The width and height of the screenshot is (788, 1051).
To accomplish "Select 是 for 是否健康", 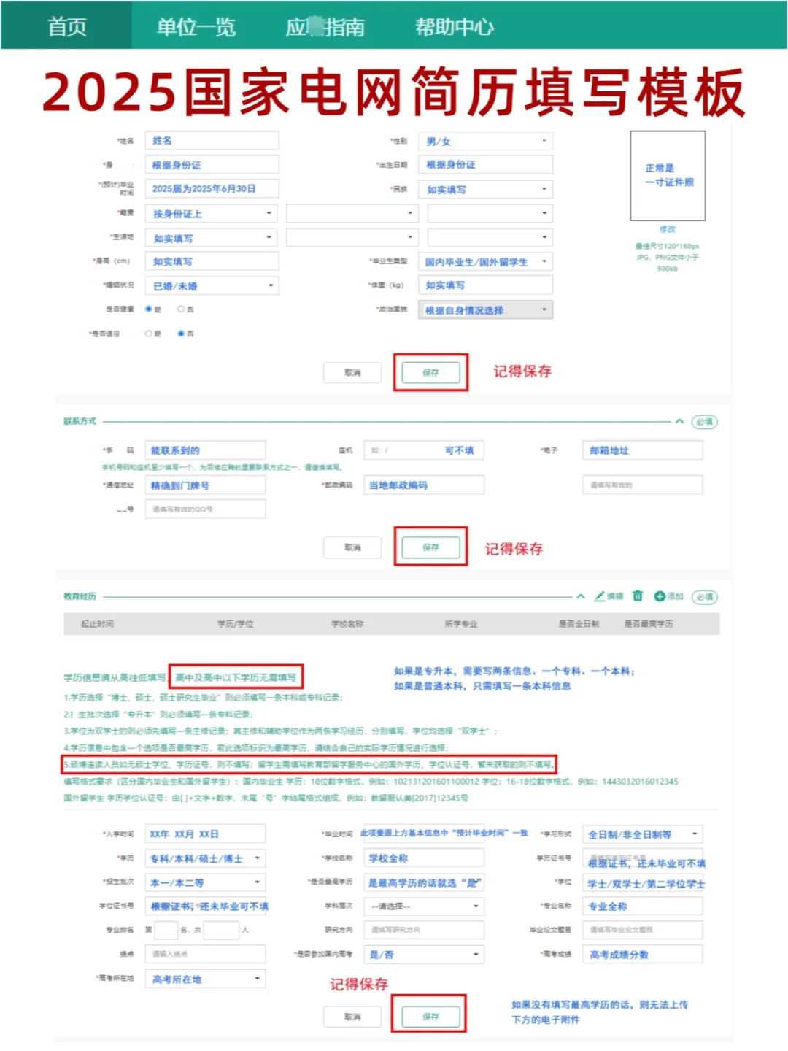I will coord(149,309).
